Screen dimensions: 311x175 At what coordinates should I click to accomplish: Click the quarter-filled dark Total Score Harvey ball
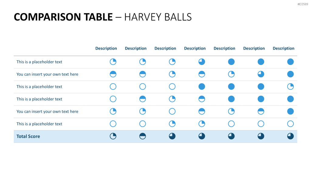point(113,136)
